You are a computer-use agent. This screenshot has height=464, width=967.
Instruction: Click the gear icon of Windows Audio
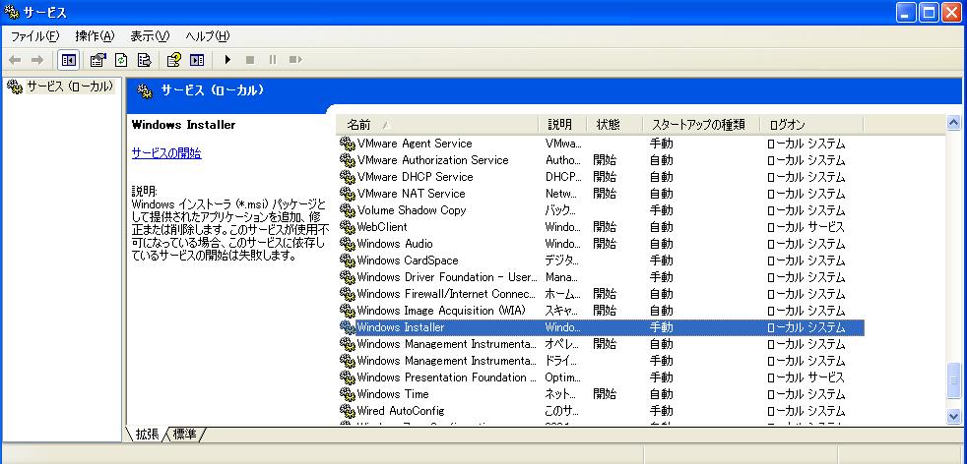pos(348,244)
